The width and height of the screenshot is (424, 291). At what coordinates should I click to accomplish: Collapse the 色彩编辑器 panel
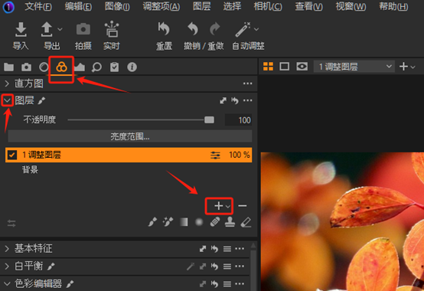point(7,283)
